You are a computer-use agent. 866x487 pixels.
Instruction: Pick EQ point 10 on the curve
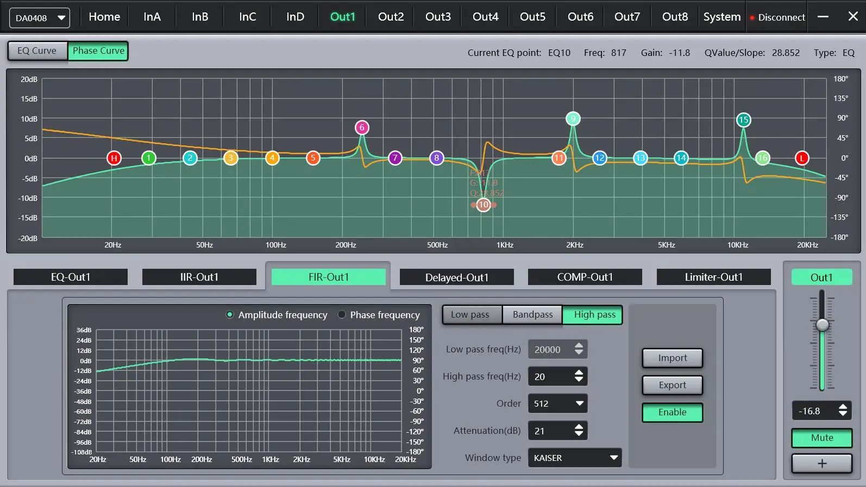point(484,205)
